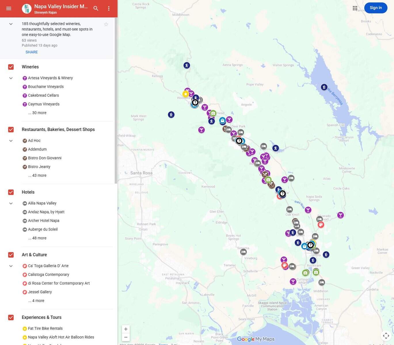This screenshot has width=394, height=345.
Task: Click the hiker marker on Lake Berryessa
Action: click(324, 87)
